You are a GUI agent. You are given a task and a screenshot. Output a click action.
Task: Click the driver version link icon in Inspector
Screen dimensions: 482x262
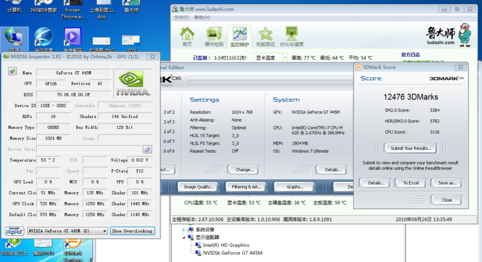coord(147,149)
